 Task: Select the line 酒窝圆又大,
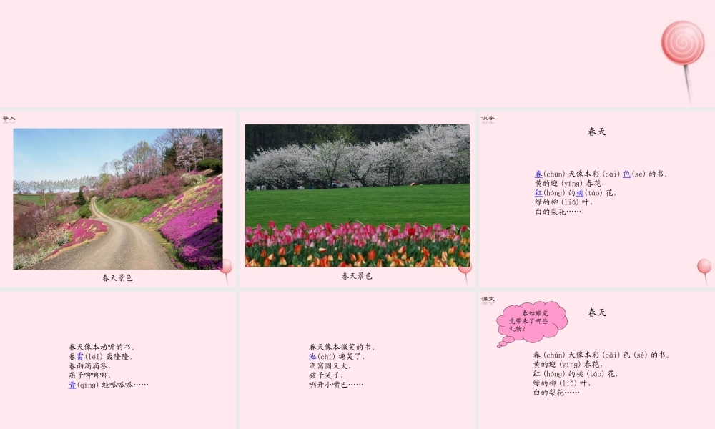click(330, 365)
